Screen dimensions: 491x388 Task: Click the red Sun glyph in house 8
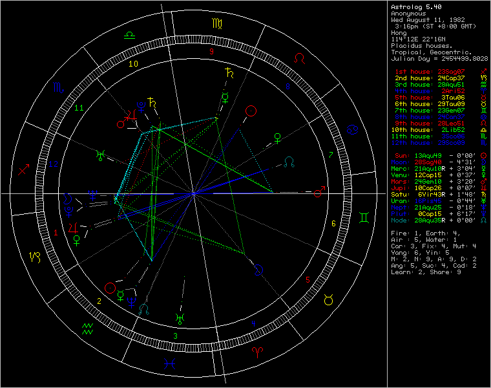point(251,111)
